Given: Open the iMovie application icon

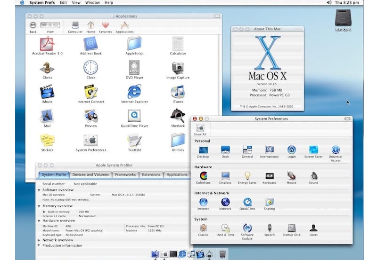Looking at the screenshot, I should pyautogui.click(x=47, y=92).
